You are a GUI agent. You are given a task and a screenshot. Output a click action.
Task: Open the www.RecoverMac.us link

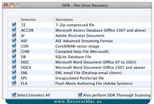click(78, 101)
